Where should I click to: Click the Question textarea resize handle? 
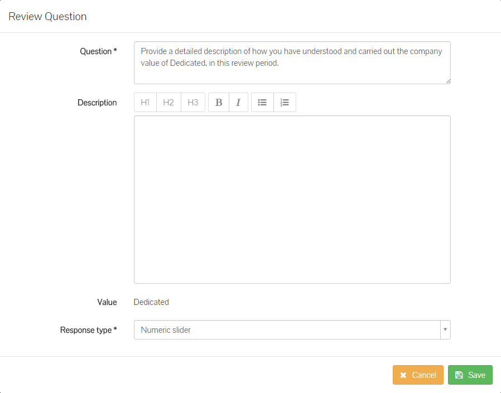click(x=447, y=81)
